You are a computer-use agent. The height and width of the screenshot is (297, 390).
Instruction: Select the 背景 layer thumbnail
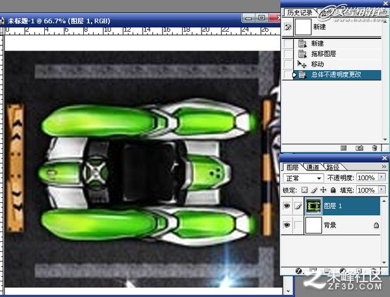313,225
